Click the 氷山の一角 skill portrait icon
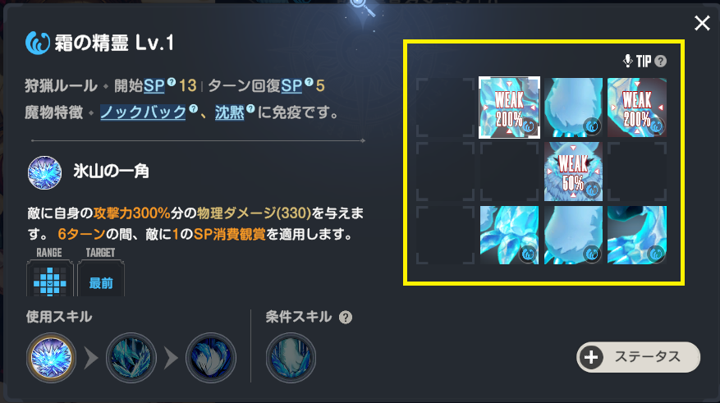The height and width of the screenshot is (403, 720). [x=44, y=172]
